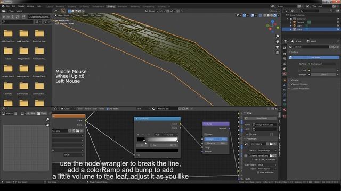Create new folder in file browser
The image size is (341, 191).
[23, 16]
